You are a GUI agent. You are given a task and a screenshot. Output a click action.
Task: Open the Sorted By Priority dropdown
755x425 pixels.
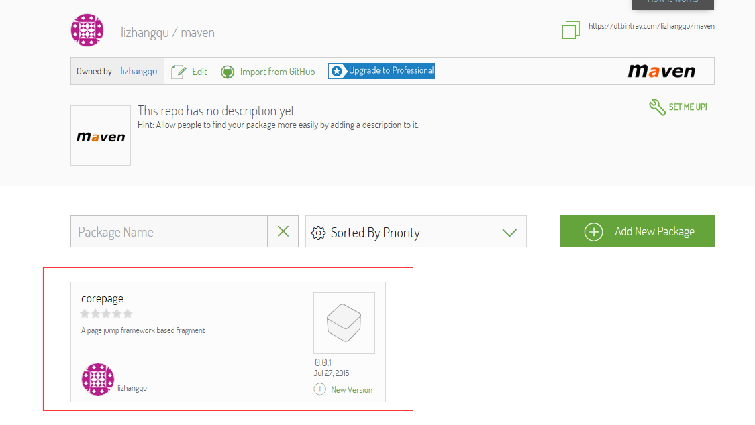(x=416, y=232)
